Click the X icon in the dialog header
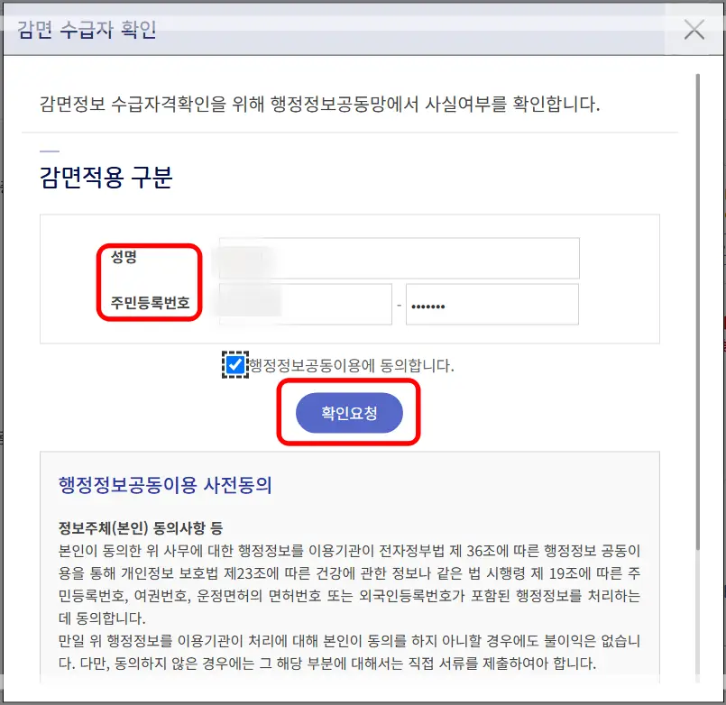The width and height of the screenshot is (726, 705). pos(693,30)
